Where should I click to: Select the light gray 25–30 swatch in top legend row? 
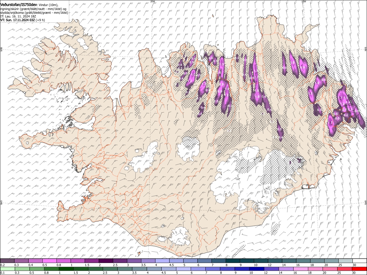click(345, 261)
